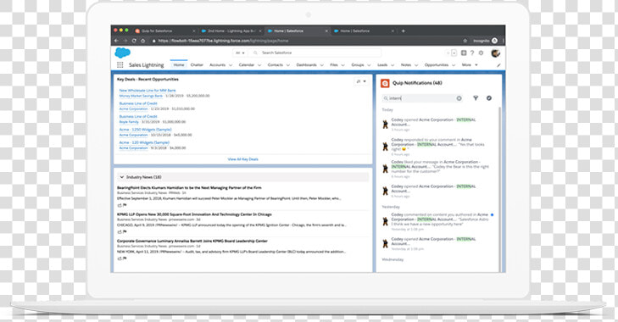Open the Setup gear icon

pos(481,53)
